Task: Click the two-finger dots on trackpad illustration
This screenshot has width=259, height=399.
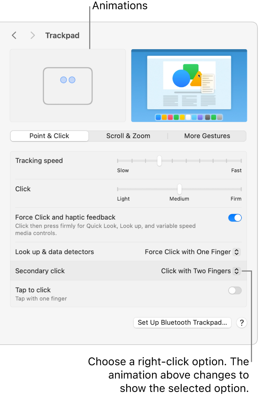Action: pos(68,80)
